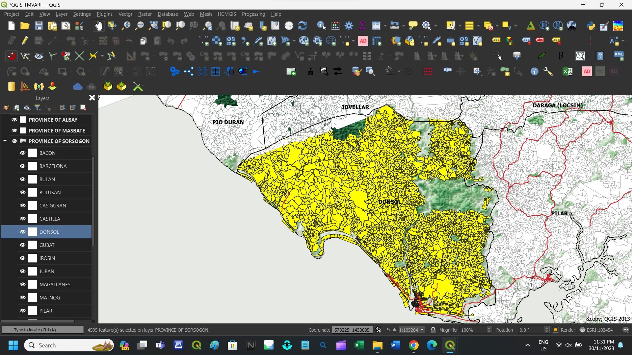632x355 pixels.
Task: Click Save Project floppy disk icon
Action: [x=39, y=26]
